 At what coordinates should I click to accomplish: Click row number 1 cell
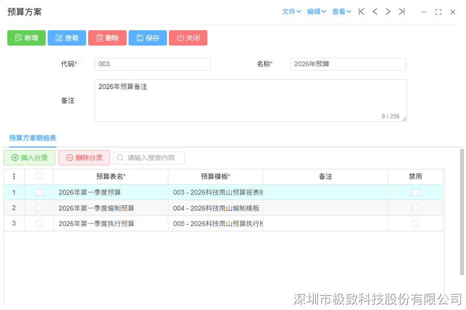click(x=14, y=192)
